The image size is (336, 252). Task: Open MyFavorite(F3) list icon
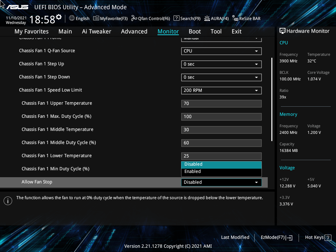pyautogui.click(x=96, y=18)
